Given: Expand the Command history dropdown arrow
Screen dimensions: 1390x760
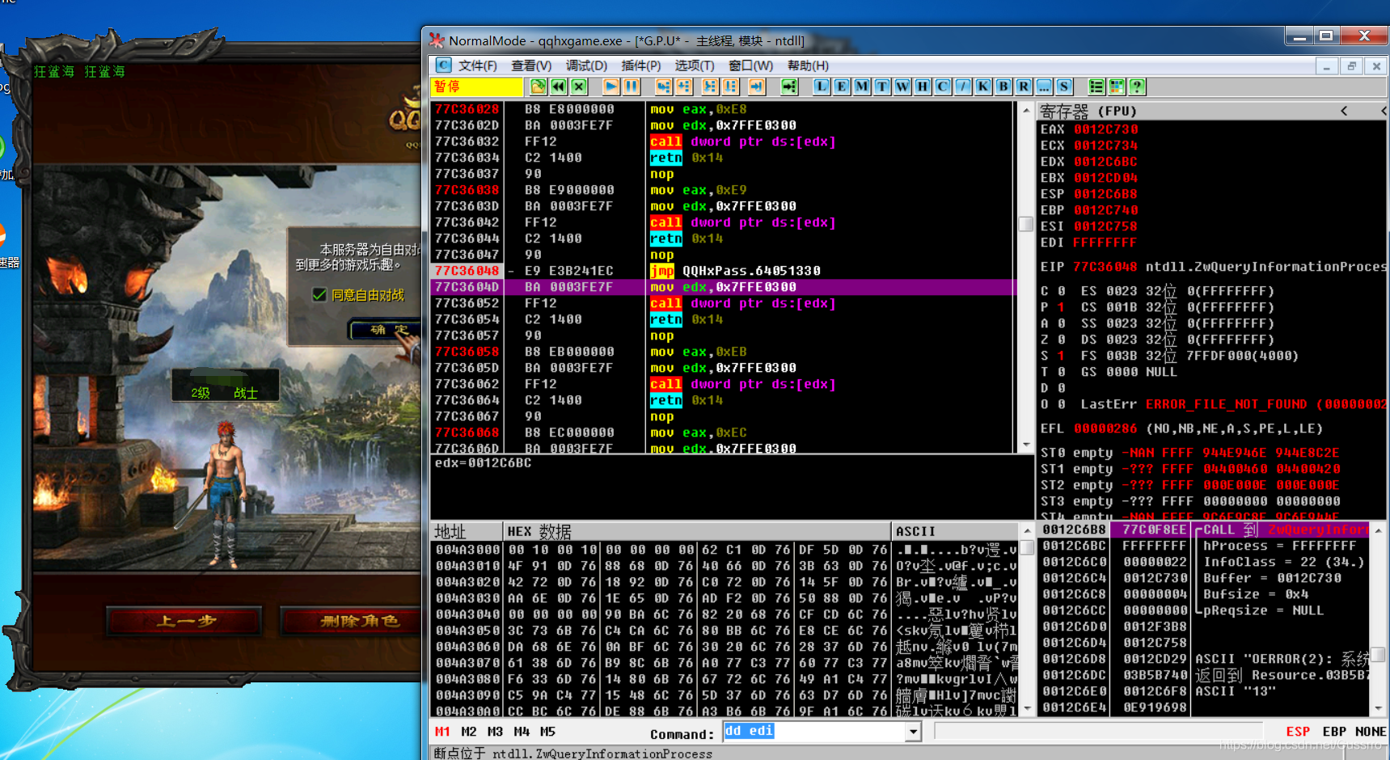Looking at the screenshot, I should coord(913,732).
